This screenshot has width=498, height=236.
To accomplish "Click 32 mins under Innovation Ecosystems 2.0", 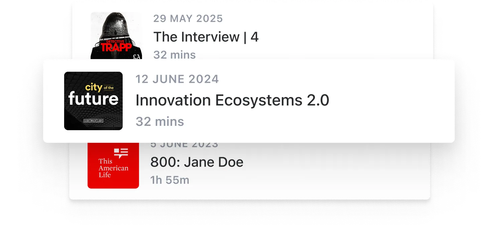I will coord(160,122).
